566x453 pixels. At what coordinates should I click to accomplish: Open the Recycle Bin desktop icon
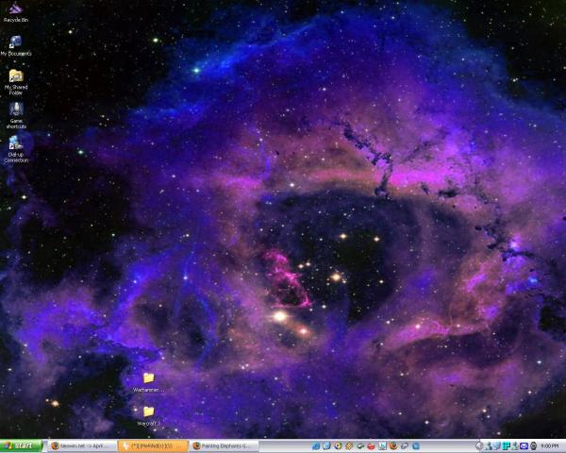[15, 12]
